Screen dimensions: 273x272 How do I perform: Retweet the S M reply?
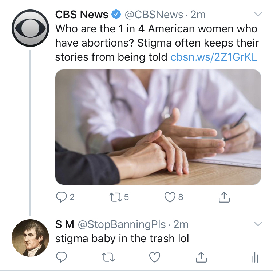[108, 257]
